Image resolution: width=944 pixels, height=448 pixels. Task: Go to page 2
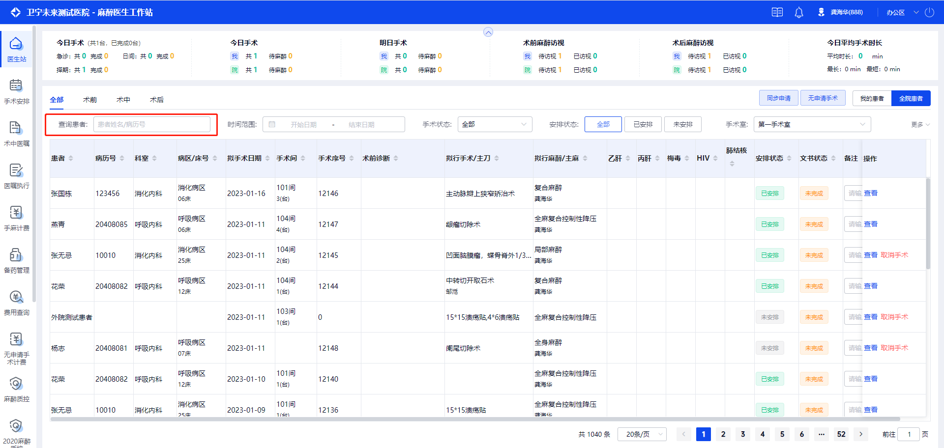point(723,434)
